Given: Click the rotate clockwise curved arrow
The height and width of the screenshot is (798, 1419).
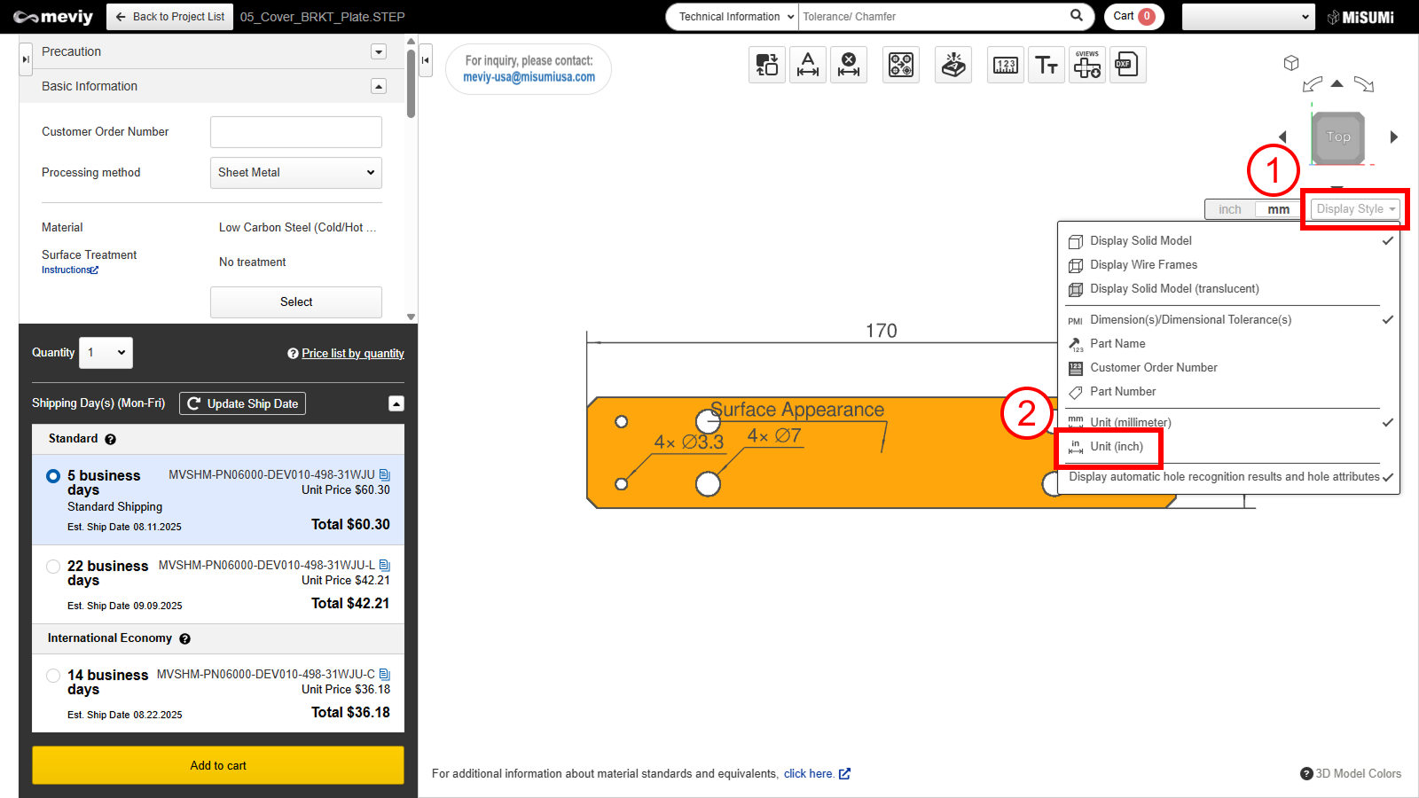Looking at the screenshot, I should tap(1364, 85).
